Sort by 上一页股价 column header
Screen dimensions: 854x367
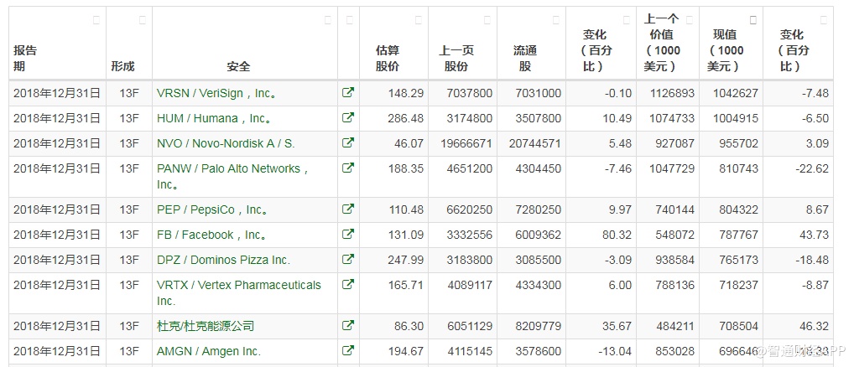click(x=456, y=58)
